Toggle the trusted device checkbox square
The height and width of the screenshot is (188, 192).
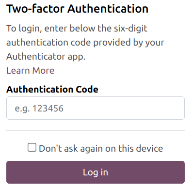click(x=32, y=147)
